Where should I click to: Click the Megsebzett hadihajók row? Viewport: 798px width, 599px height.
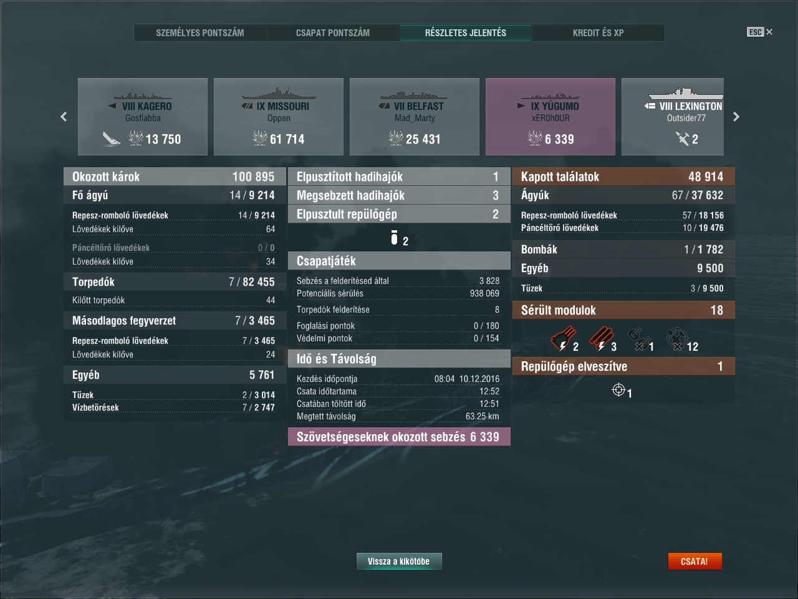point(399,195)
